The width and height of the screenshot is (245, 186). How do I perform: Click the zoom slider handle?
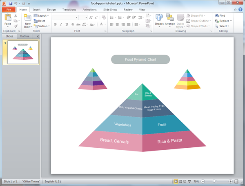tap(214, 181)
